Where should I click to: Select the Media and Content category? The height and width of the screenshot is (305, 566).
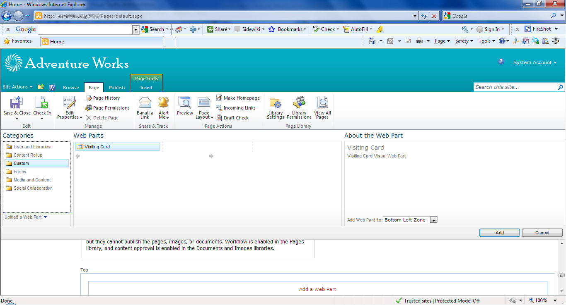coord(32,180)
